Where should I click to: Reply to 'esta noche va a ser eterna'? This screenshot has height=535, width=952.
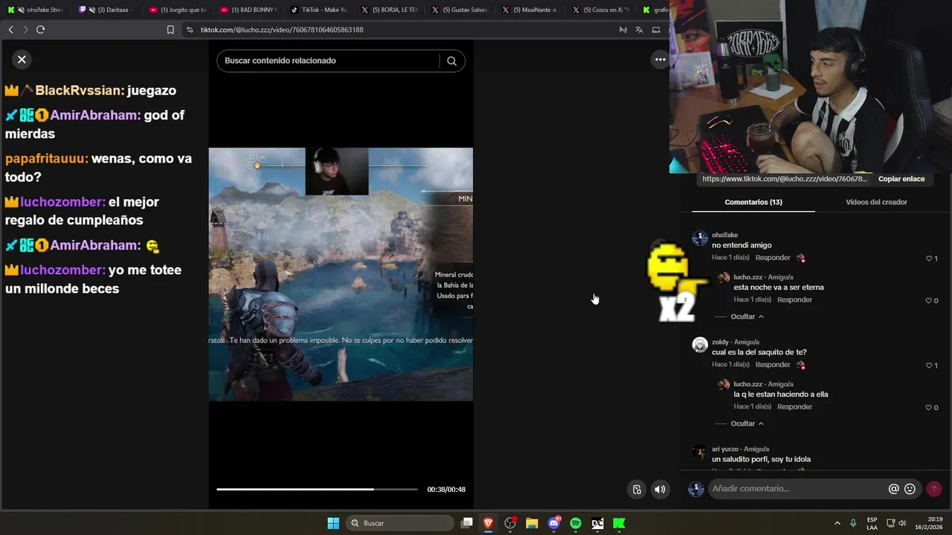pyautogui.click(x=794, y=299)
